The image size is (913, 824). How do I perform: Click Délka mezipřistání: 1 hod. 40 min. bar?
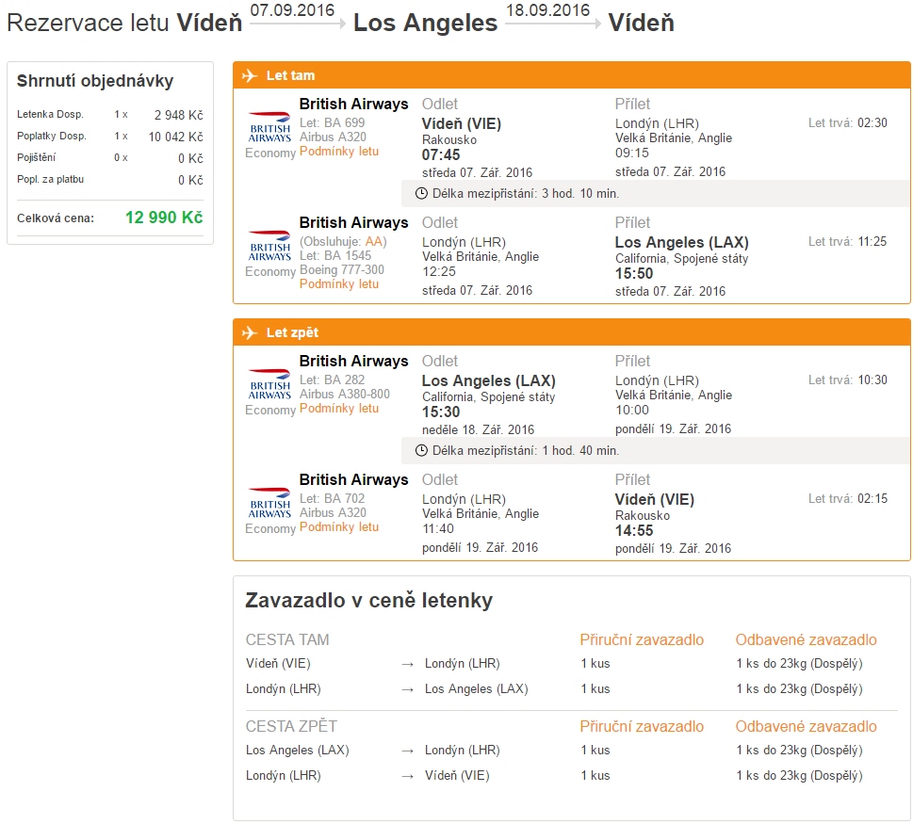click(655, 451)
